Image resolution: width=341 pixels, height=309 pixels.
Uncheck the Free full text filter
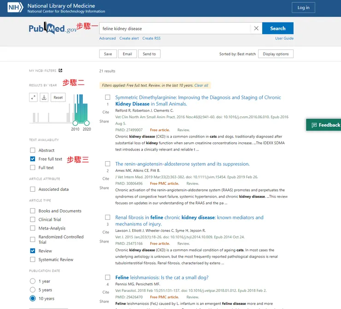pos(33,159)
